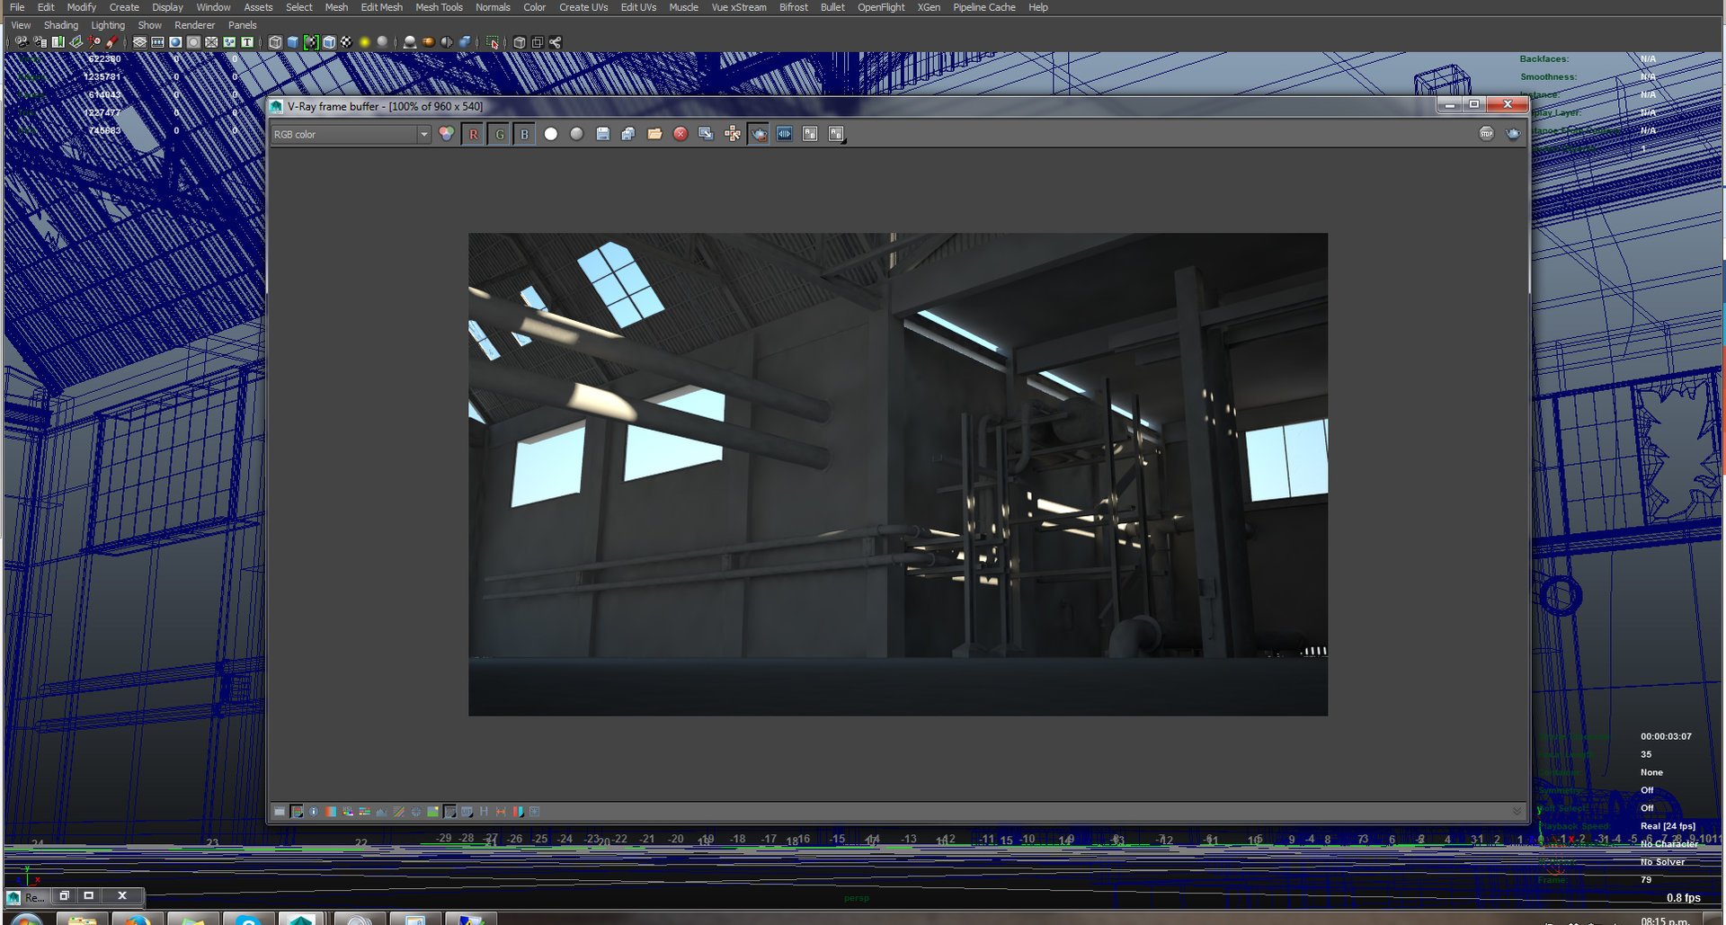
Task: Open Maya's Rendering menu Muscle
Action: pyautogui.click(x=683, y=7)
